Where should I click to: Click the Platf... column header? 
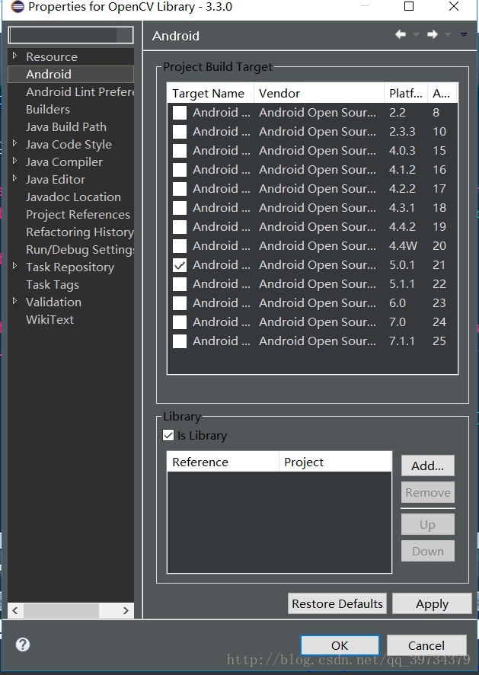coord(406,94)
